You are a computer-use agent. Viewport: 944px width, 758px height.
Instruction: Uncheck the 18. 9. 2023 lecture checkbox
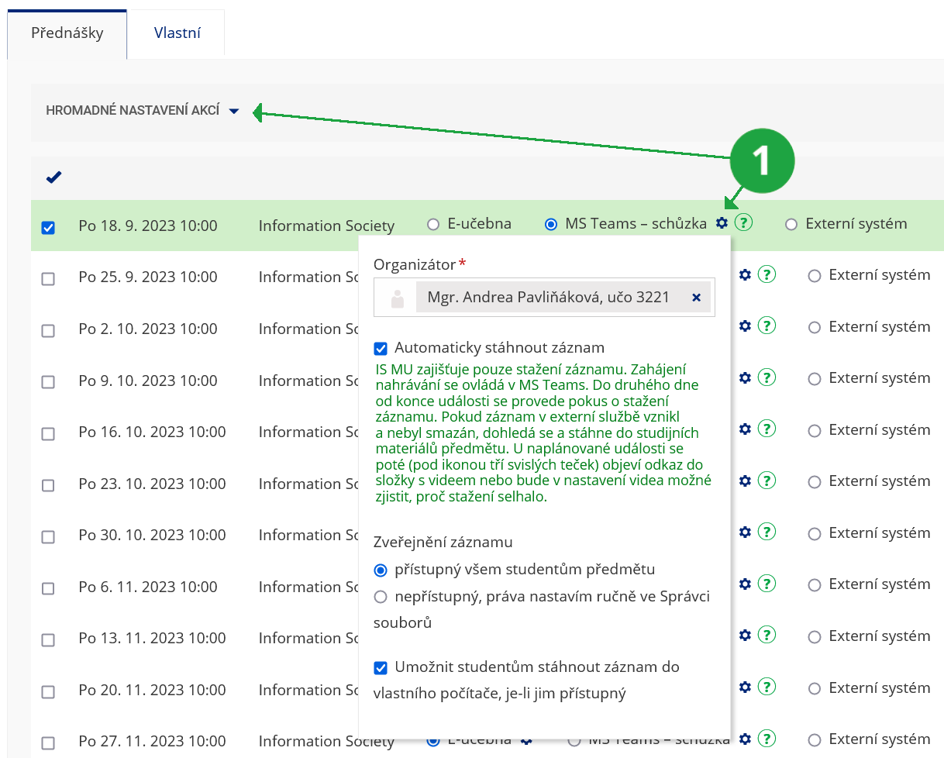click(48, 228)
